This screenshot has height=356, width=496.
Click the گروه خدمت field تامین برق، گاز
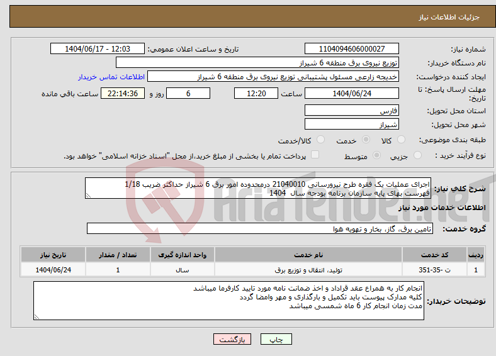260,228
